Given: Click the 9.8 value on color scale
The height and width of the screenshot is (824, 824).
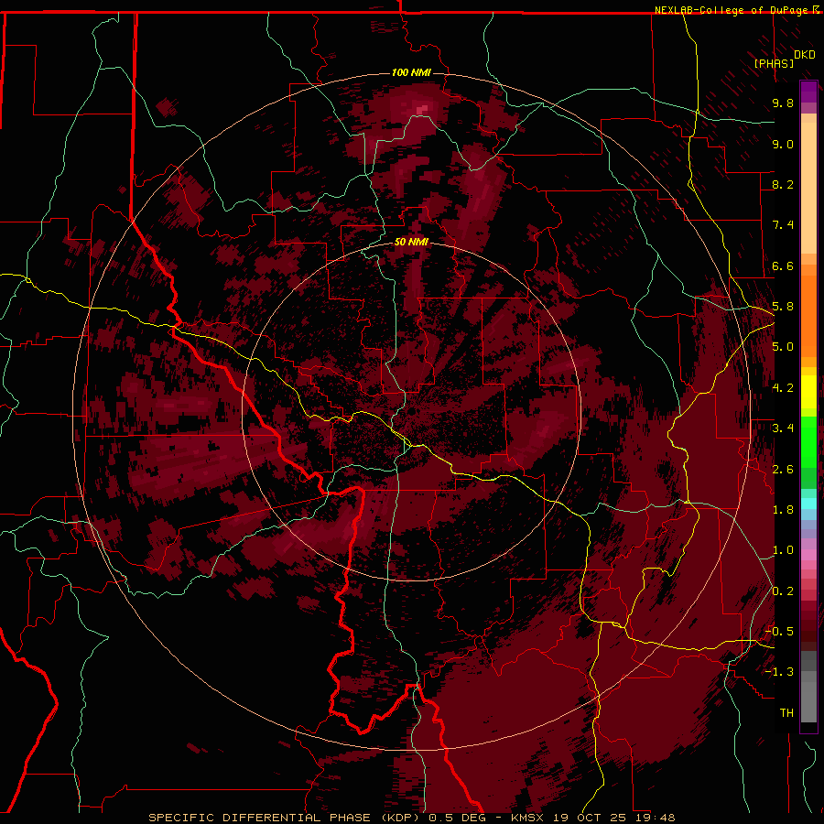Looking at the screenshot, I should coord(783,103).
